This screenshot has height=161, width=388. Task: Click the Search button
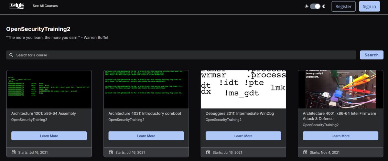pyautogui.click(x=372, y=55)
